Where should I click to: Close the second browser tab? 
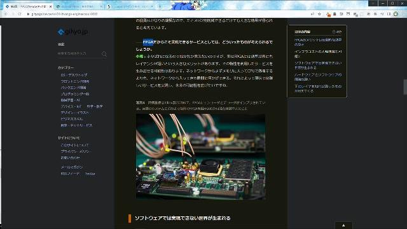click(x=101, y=6)
